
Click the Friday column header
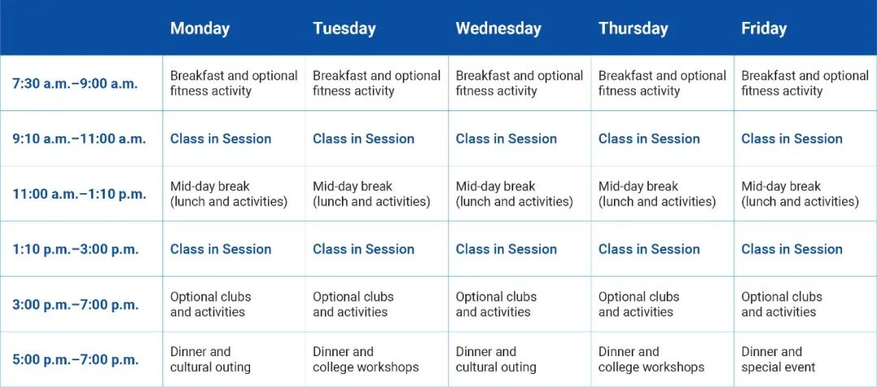tap(763, 28)
